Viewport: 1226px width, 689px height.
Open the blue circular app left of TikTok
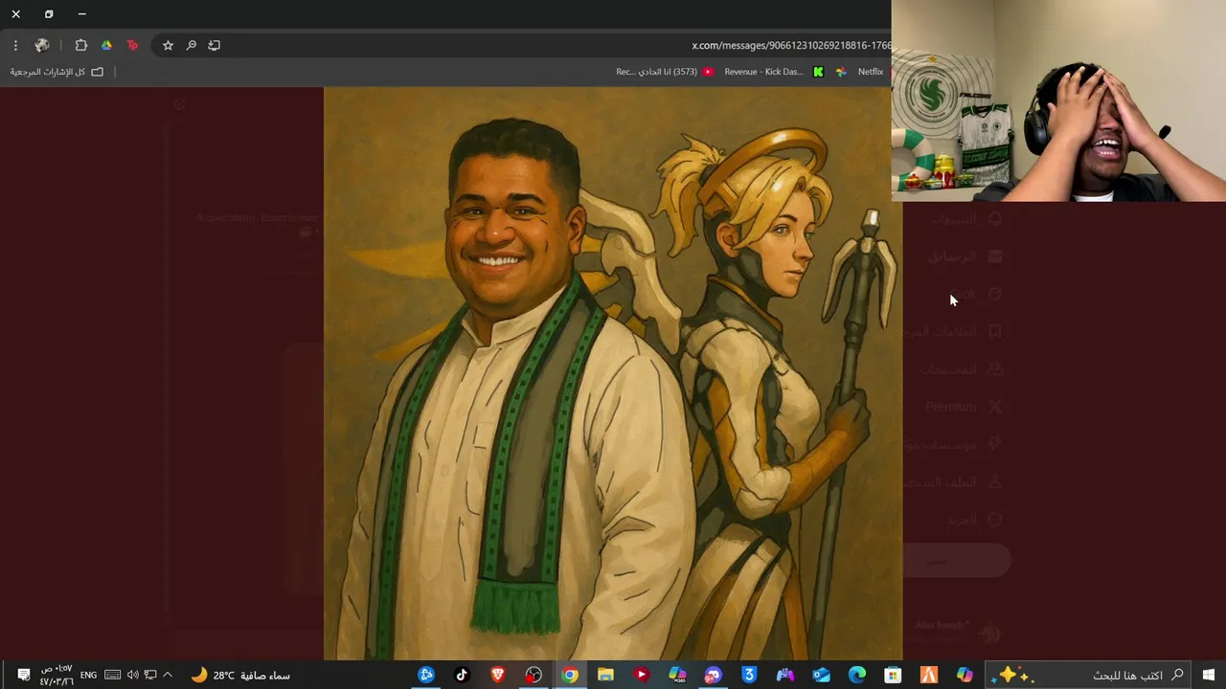coord(426,676)
